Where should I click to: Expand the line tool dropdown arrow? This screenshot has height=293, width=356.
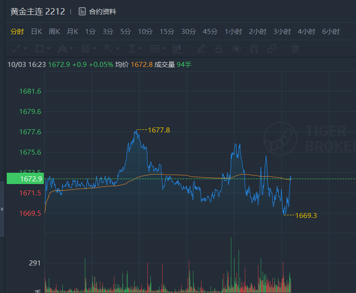(25, 48)
